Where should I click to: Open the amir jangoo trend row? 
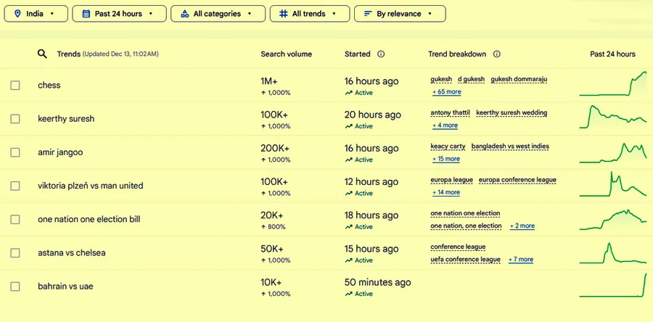click(x=60, y=152)
